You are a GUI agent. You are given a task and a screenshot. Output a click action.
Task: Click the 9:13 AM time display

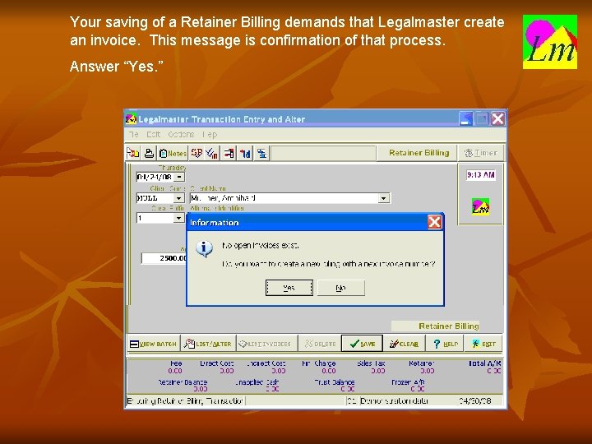tap(481, 175)
